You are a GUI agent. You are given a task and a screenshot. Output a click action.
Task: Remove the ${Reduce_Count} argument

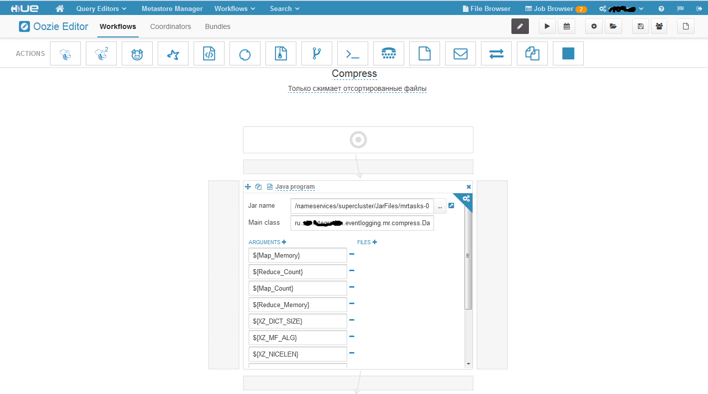[352, 271]
